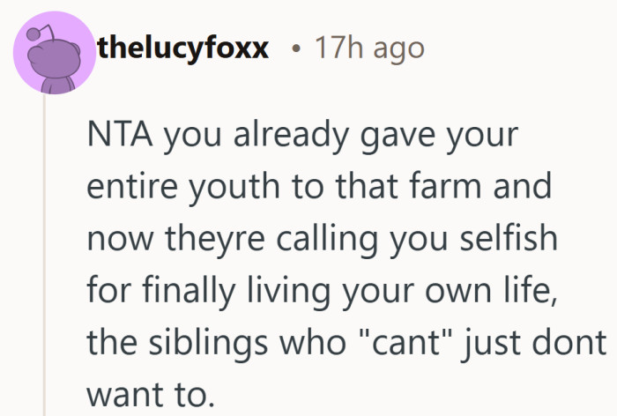Click the "17h ago" comment timestamp

tap(369, 48)
